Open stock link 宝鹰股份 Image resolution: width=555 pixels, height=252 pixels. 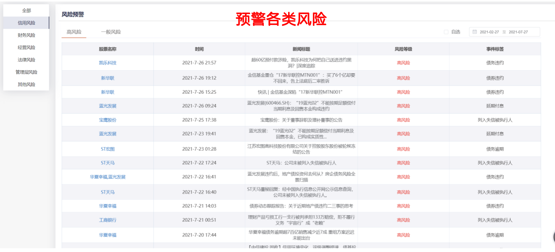point(108,120)
